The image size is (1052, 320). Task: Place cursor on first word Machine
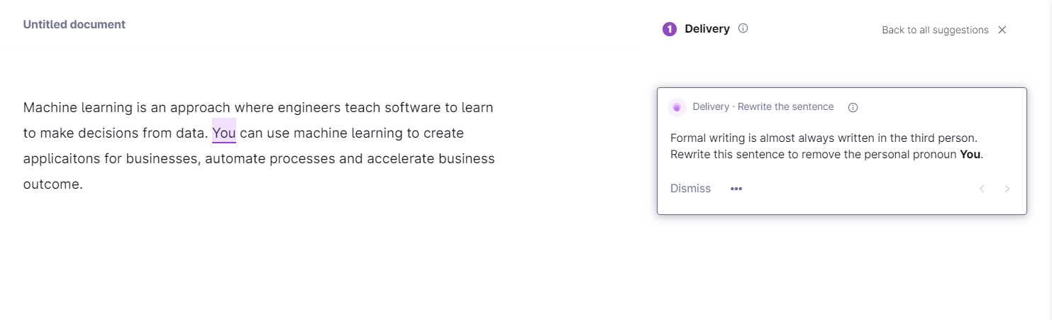[50, 108]
